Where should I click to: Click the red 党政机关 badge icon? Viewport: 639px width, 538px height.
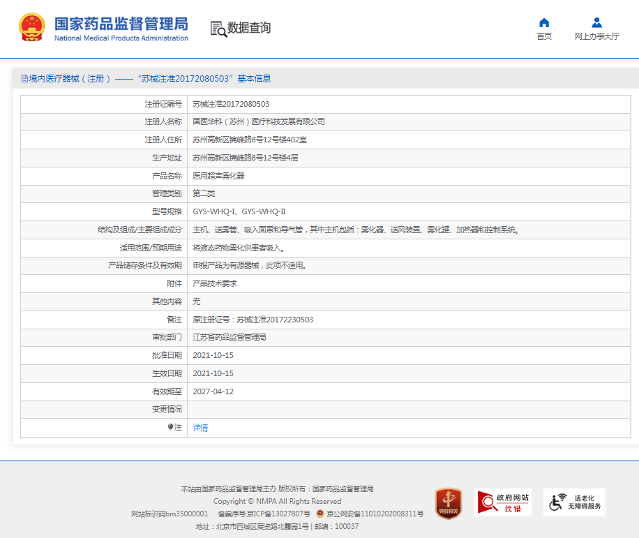tap(448, 502)
